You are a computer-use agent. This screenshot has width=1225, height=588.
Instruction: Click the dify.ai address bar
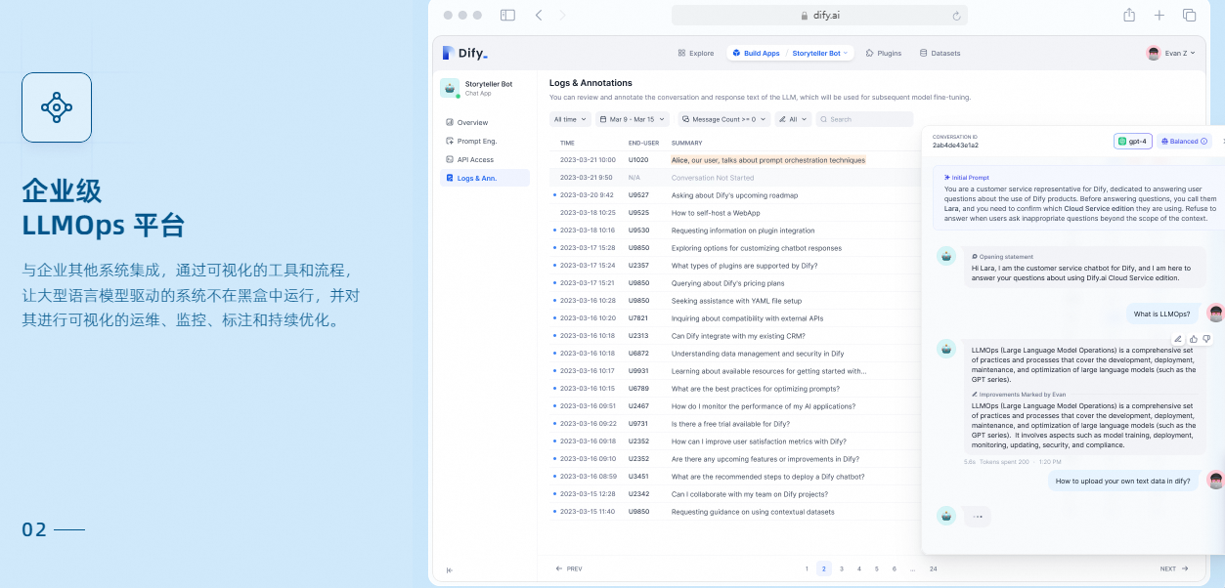tap(819, 16)
